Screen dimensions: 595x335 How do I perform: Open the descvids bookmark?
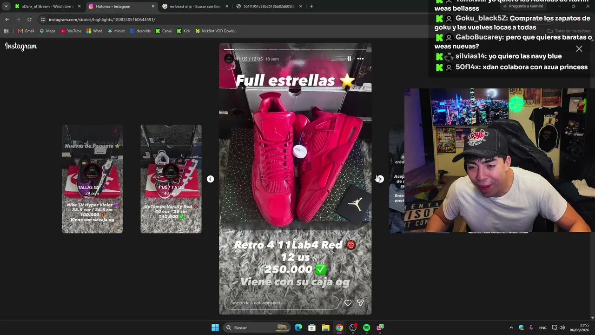tap(140, 31)
